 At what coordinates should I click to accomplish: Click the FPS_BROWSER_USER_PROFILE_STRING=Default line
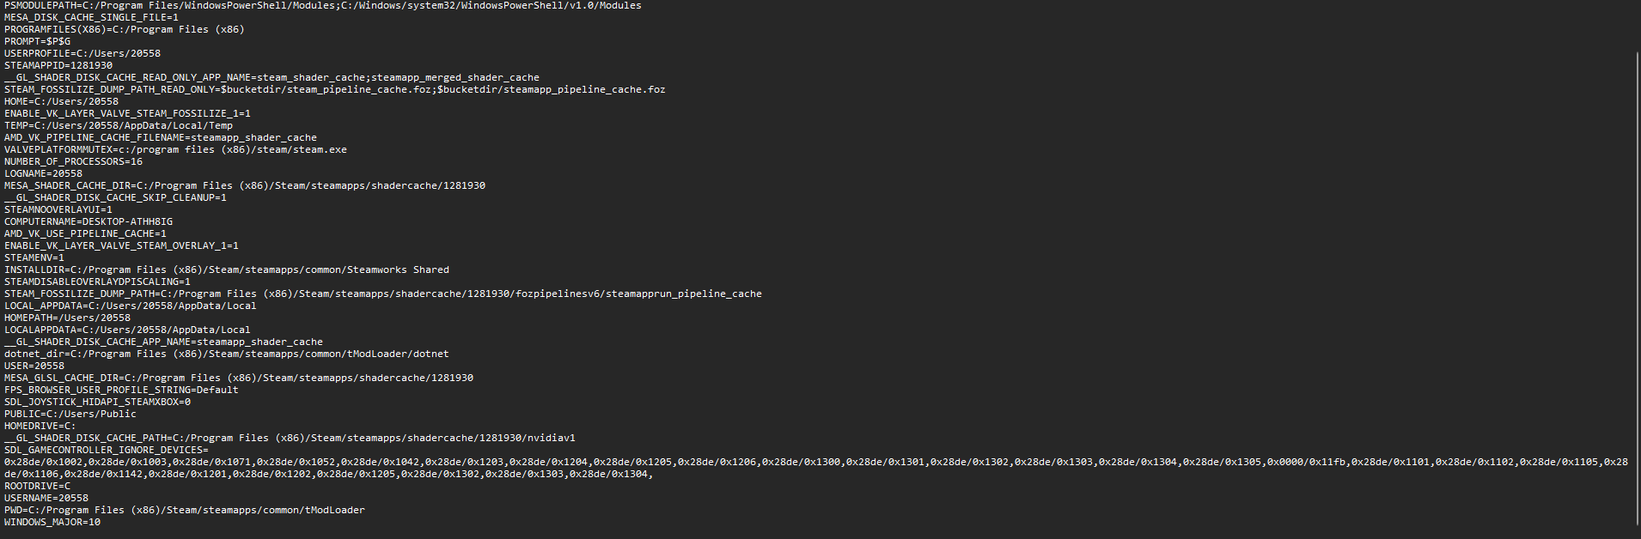point(121,390)
